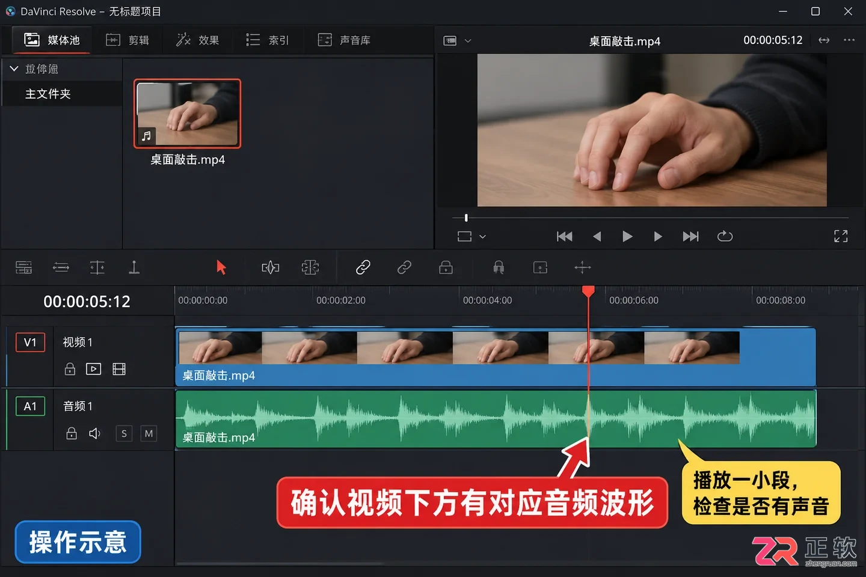The width and height of the screenshot is (866, 577).
Task: Click the insert clip icon in timeline toolbar
Action: coord(97,267)
